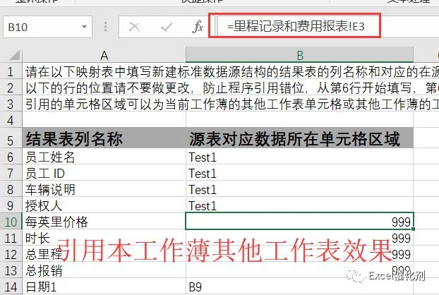Select row 9 header
The width and height of the screenshot is (439, 295).
(11, 205)
